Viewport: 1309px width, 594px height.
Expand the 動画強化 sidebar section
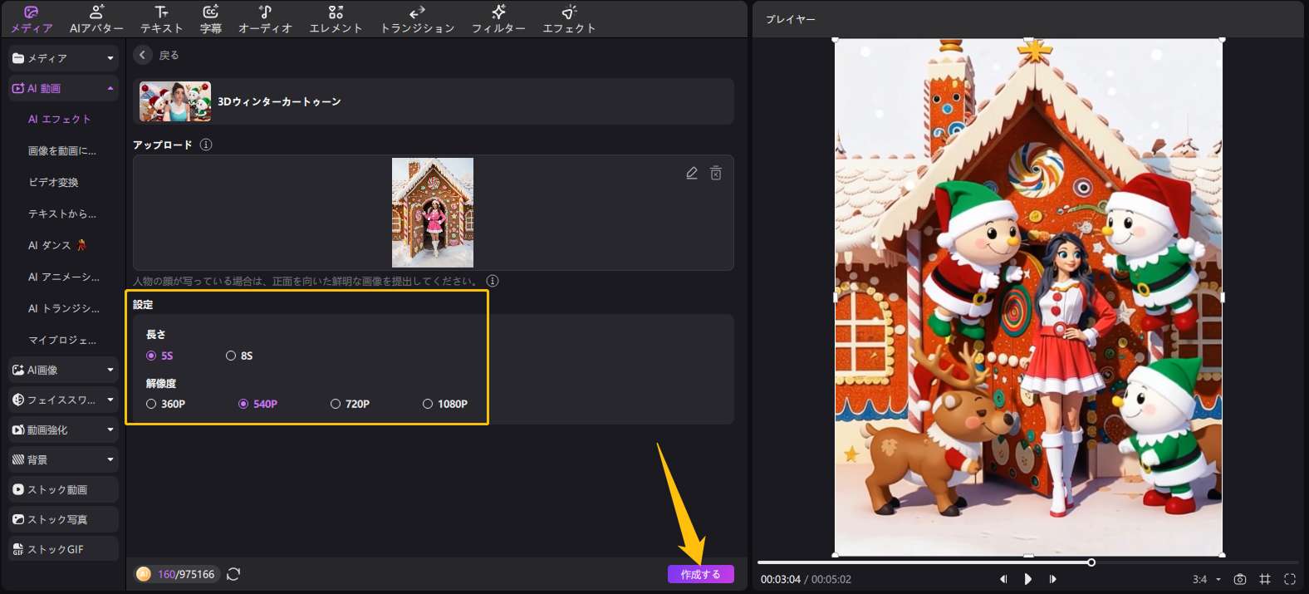(63, 430)
